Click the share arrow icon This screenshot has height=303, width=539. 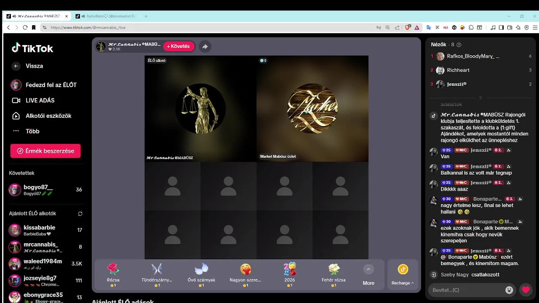(x=205, y=46)
